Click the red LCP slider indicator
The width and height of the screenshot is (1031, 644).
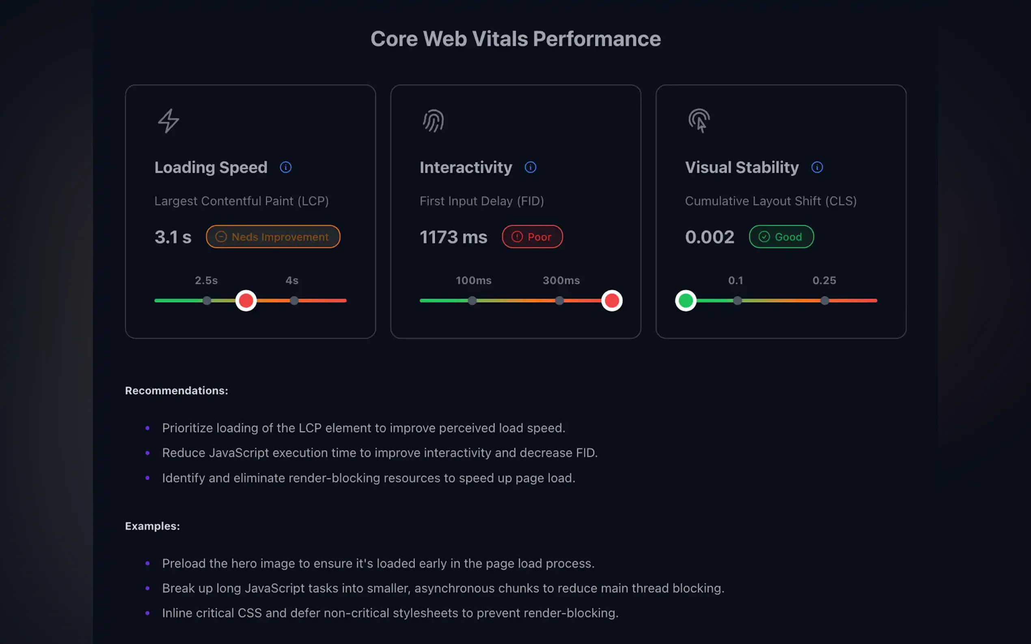click(x=246, y=301)
